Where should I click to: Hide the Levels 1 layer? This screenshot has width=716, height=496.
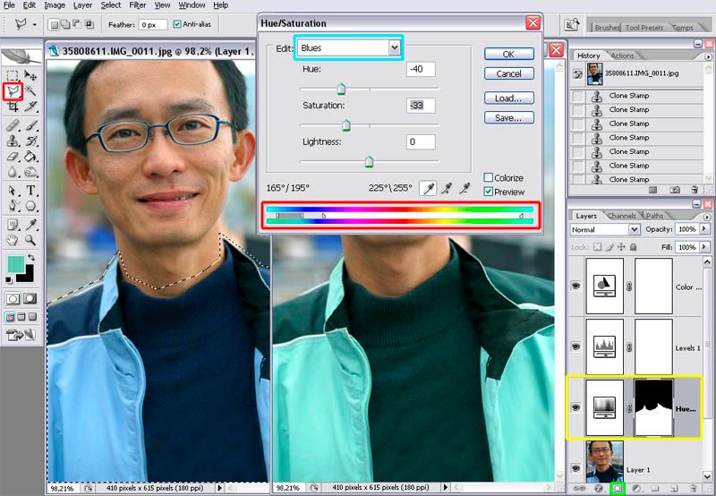(x=575, y=346)
